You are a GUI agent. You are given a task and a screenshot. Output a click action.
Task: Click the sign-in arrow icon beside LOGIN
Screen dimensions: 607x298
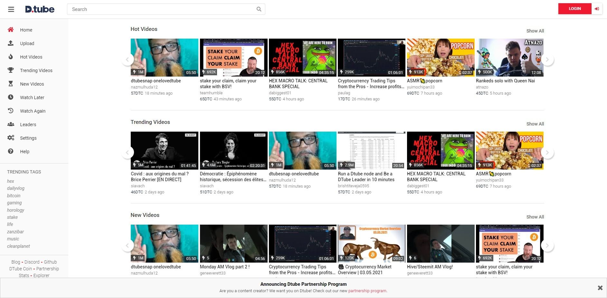click(x=597, y=9)
